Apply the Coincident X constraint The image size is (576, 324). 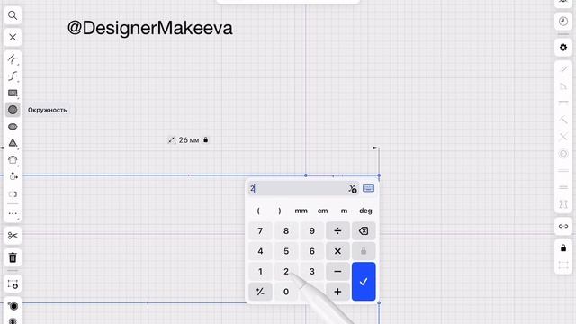point(563,137)
